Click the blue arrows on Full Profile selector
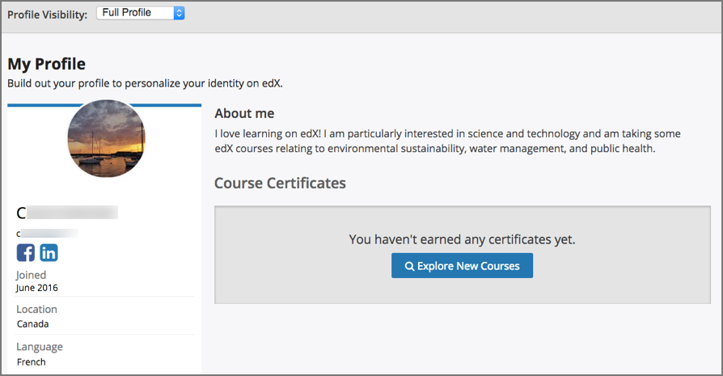Screen dimensions: 723x376 coord(180,13)
